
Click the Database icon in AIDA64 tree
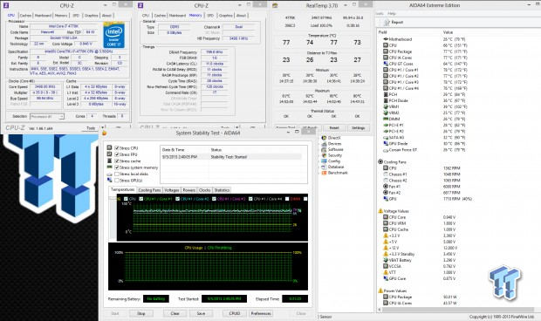[324, 167]
